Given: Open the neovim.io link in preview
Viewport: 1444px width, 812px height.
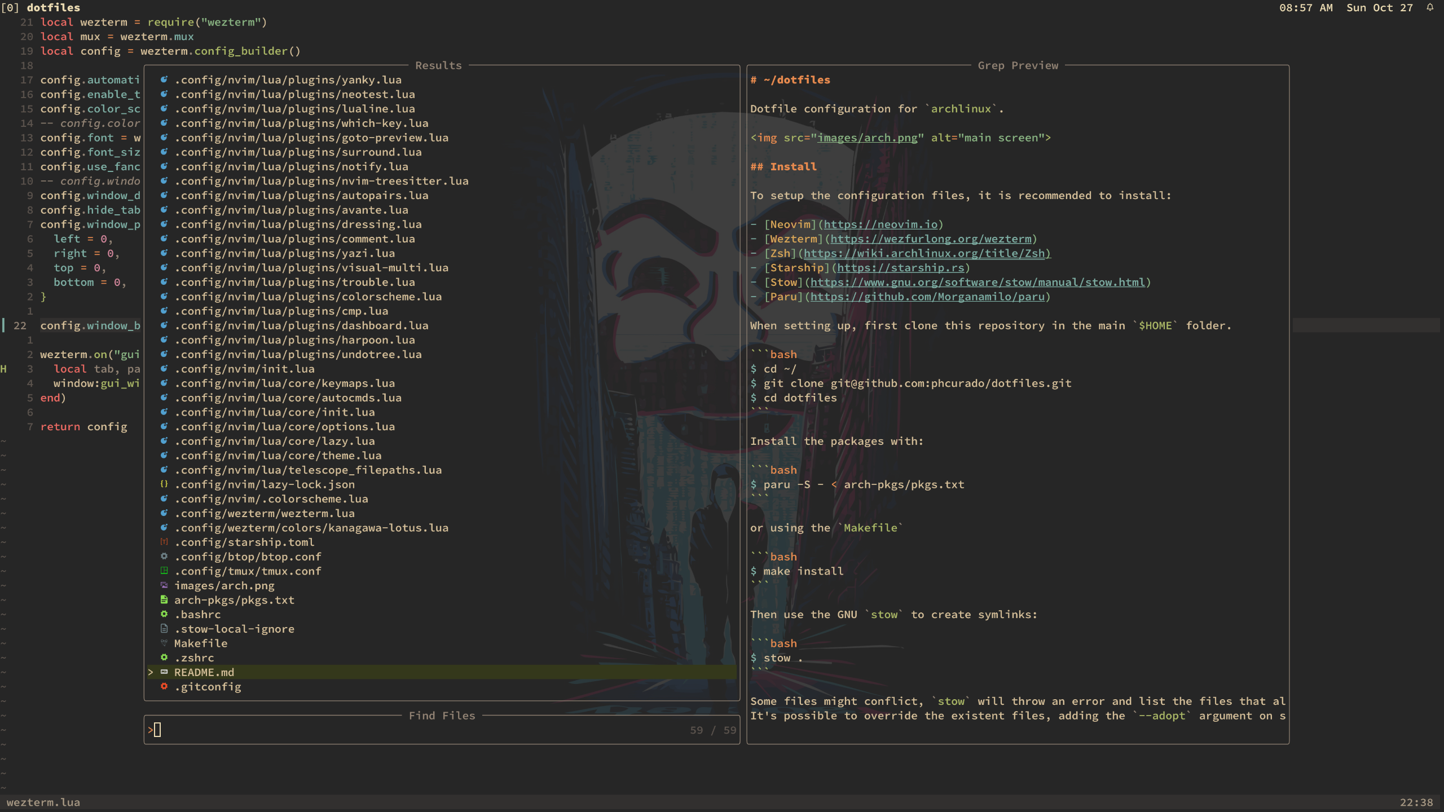Looking at the screenshot, I should tap(881, 224).
